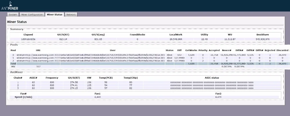Open the Network tab
Screen dimensions: 290x116
coord(71,14)
